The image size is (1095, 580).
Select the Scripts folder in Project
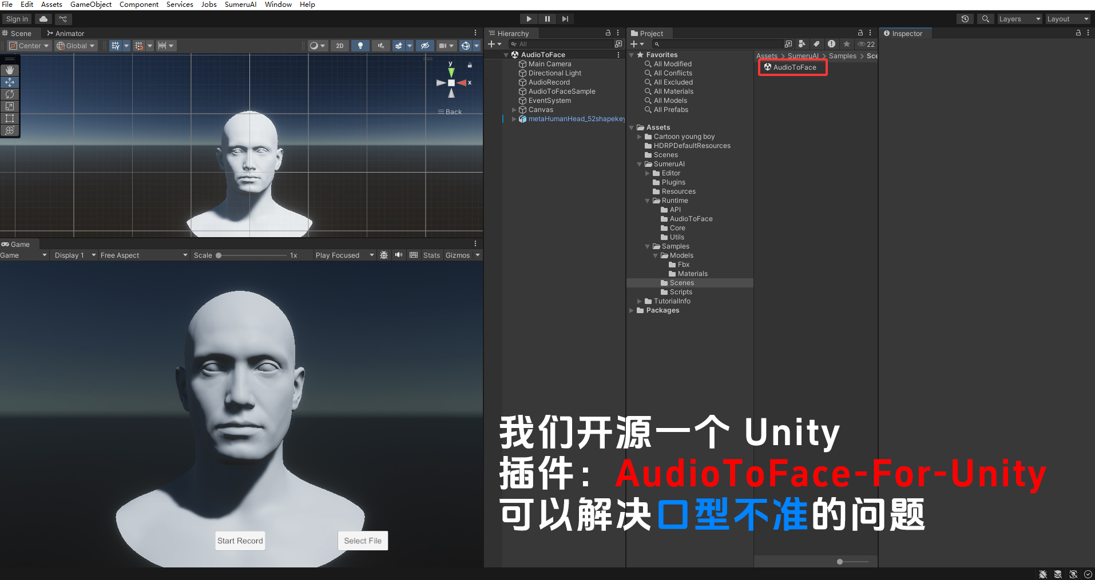click(681, 292)
